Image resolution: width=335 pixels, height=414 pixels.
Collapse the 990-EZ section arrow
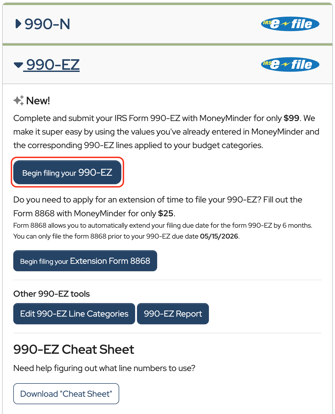coord(18,65)
